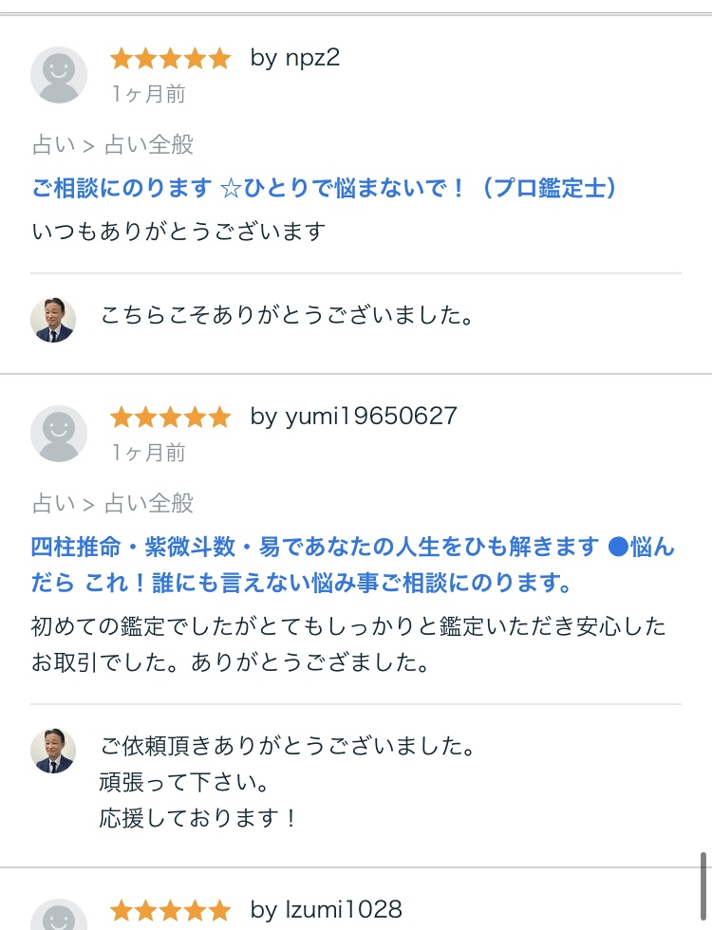Tap the 1ヶ月前 timestamp under npz2
712x930 pixels.
click(148, 94)
